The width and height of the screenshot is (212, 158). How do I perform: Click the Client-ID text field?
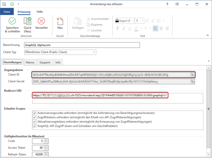pos(111,75)
